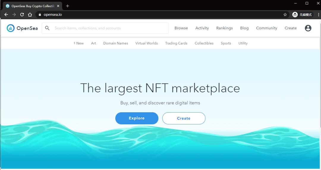The height and width of the screenshot is (170, 321).
Task: Open the Activity page
Action: coord(202,28)
